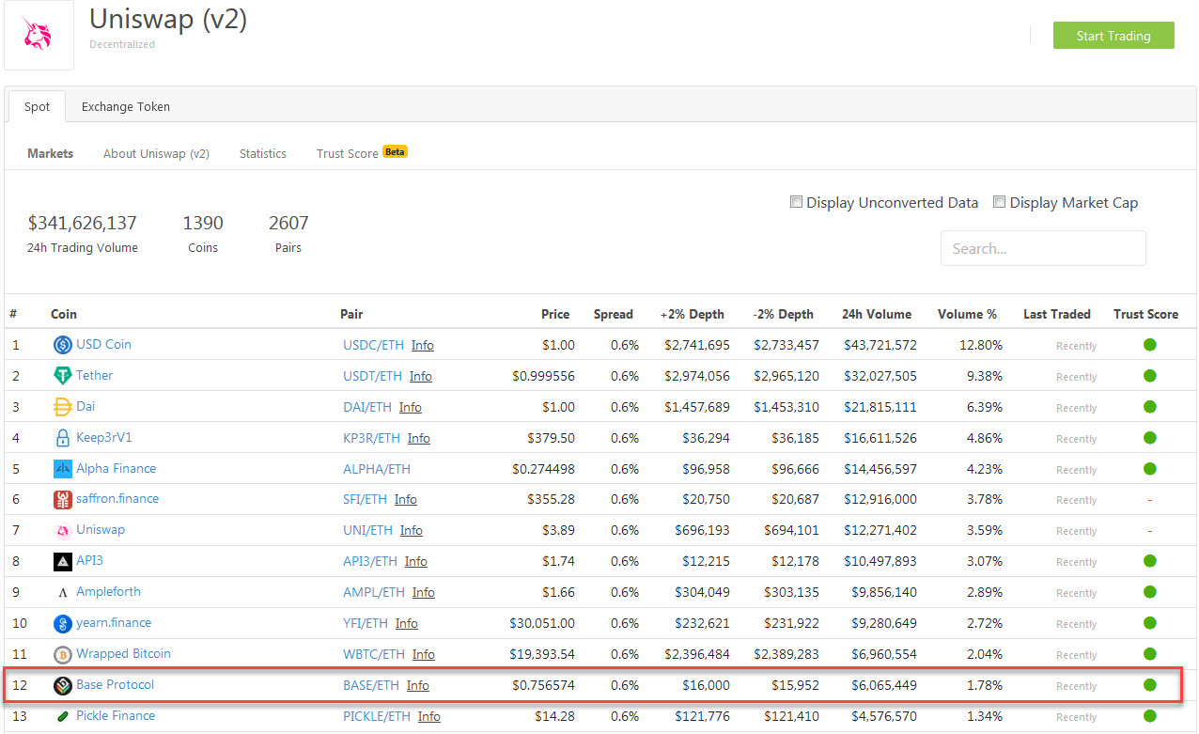Open the KP3R/ETH pair link

pos(371,438)
